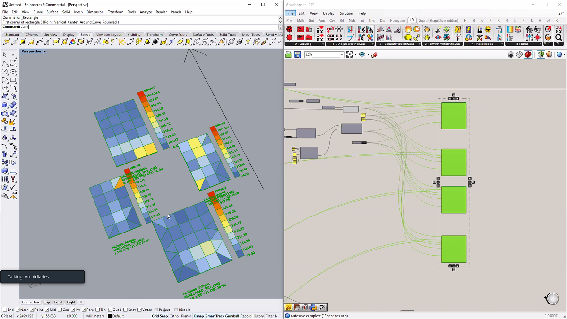Click the Grasshopper compass navigation widget

(551, 298)
